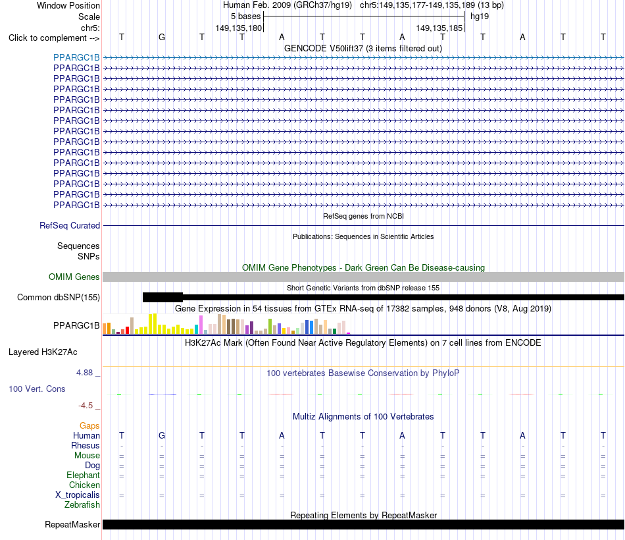Open the 'RepeatMasker' track label
625x540 pixels.
tap(72, 524)
